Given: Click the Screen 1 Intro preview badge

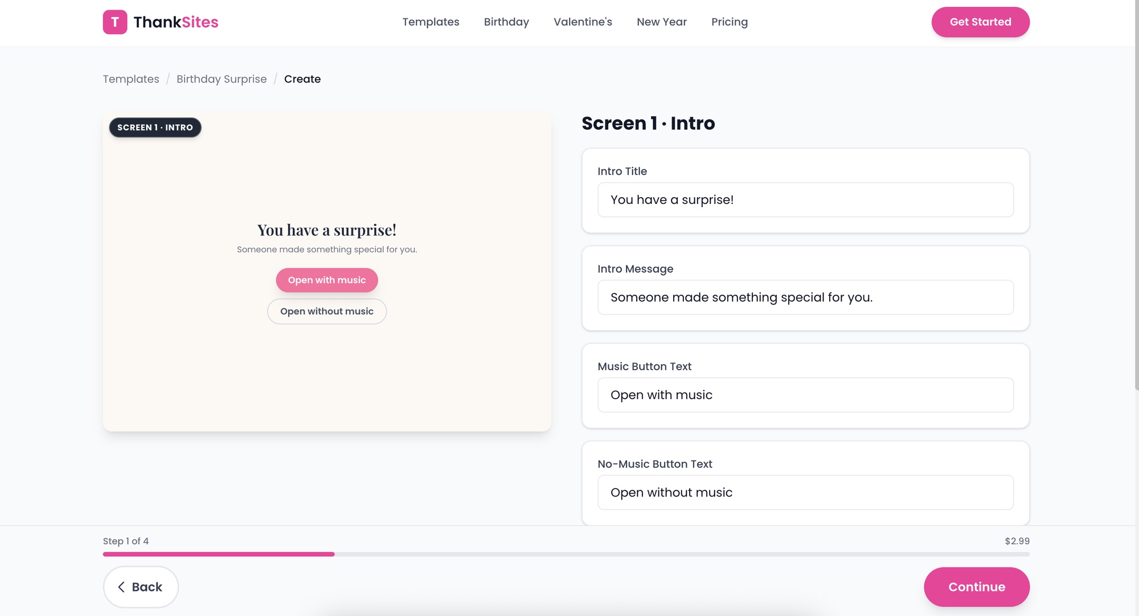Looking at the screenshot, I should pos(155,128).
